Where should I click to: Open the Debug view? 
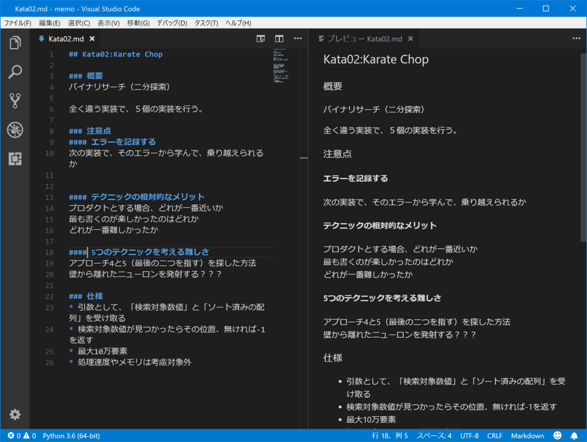click(15, 130)
